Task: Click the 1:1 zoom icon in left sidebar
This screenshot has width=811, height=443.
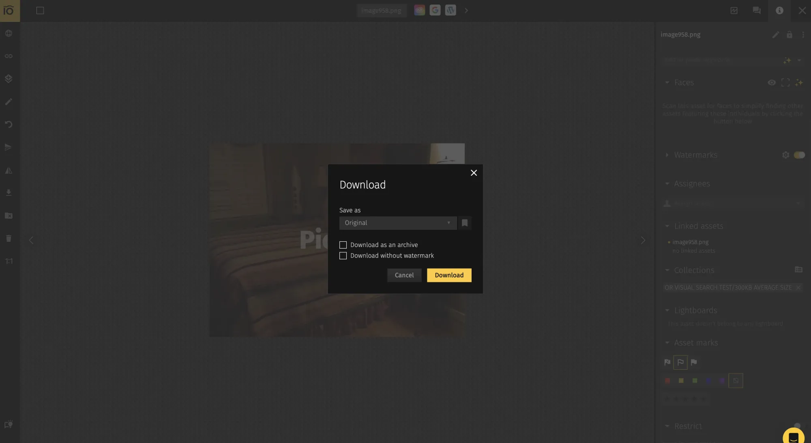Action: [9, 261]
